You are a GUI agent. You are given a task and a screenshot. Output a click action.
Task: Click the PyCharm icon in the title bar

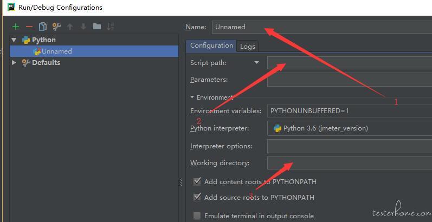pos(11,7)
